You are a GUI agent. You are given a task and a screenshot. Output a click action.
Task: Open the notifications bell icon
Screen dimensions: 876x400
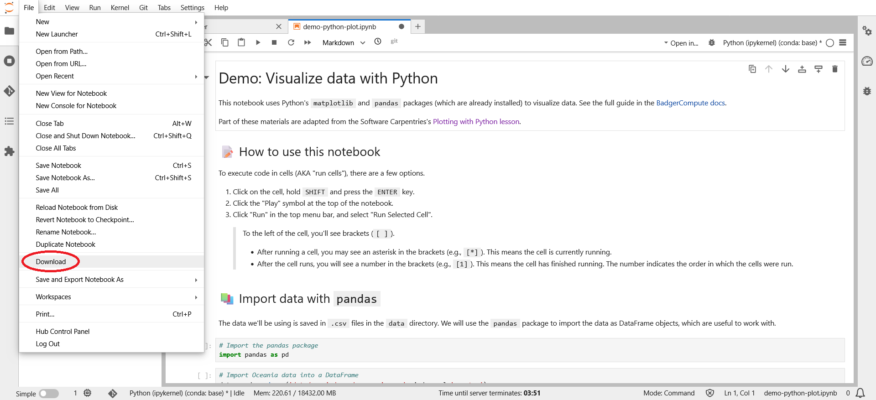point(860,393)
